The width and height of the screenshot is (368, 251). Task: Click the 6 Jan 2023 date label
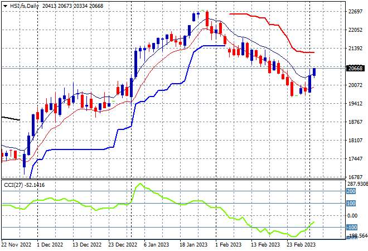(x=156, y=245)
